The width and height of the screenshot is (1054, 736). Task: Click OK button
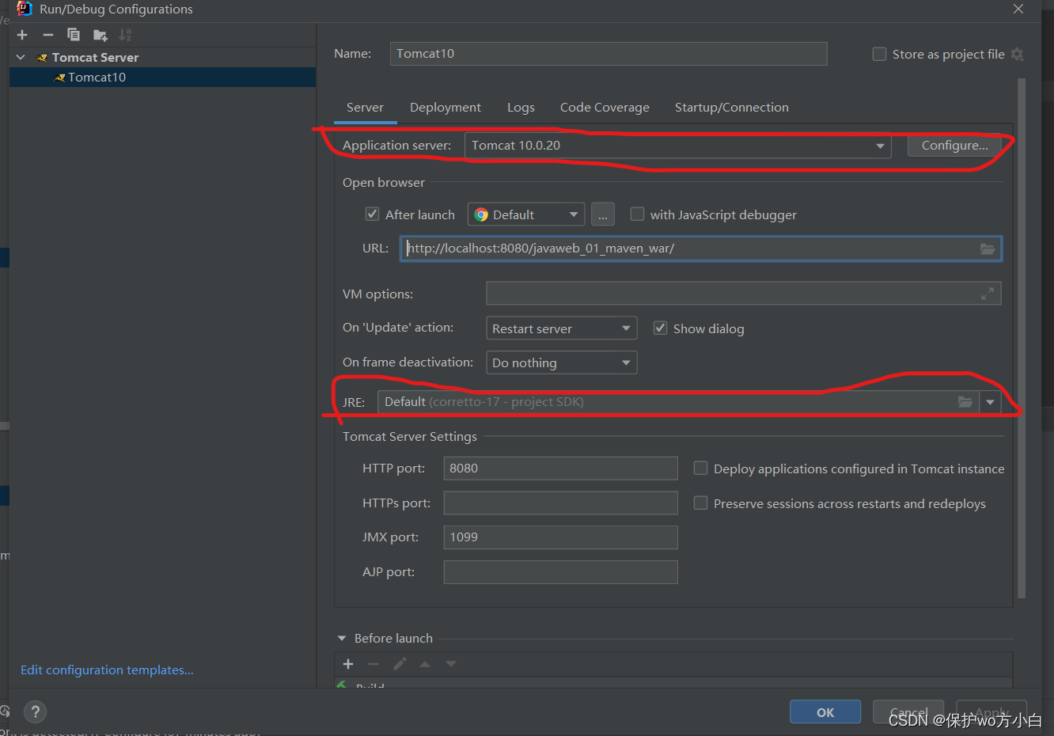(x=825, y=712)
